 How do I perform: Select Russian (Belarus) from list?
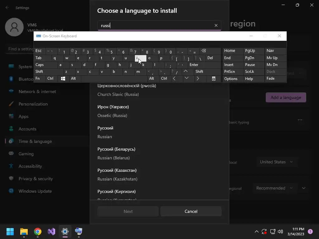tap(159, 153)
